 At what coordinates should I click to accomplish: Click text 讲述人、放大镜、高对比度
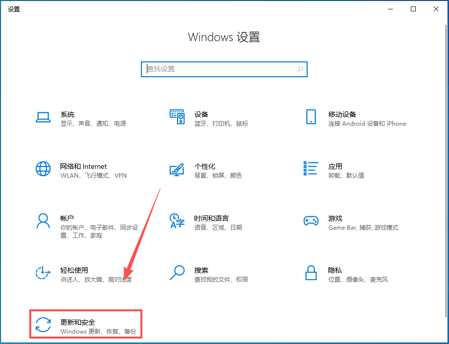pos(96,280)
